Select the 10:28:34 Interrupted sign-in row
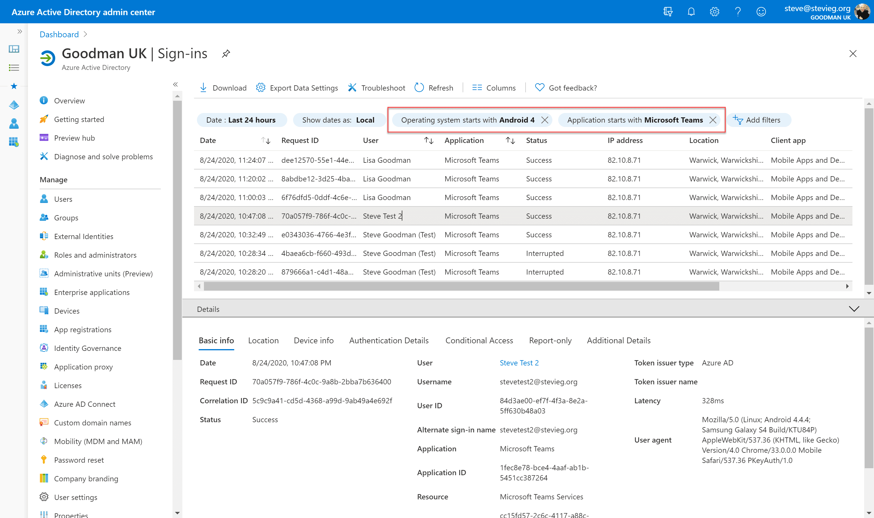 (523, 253)
